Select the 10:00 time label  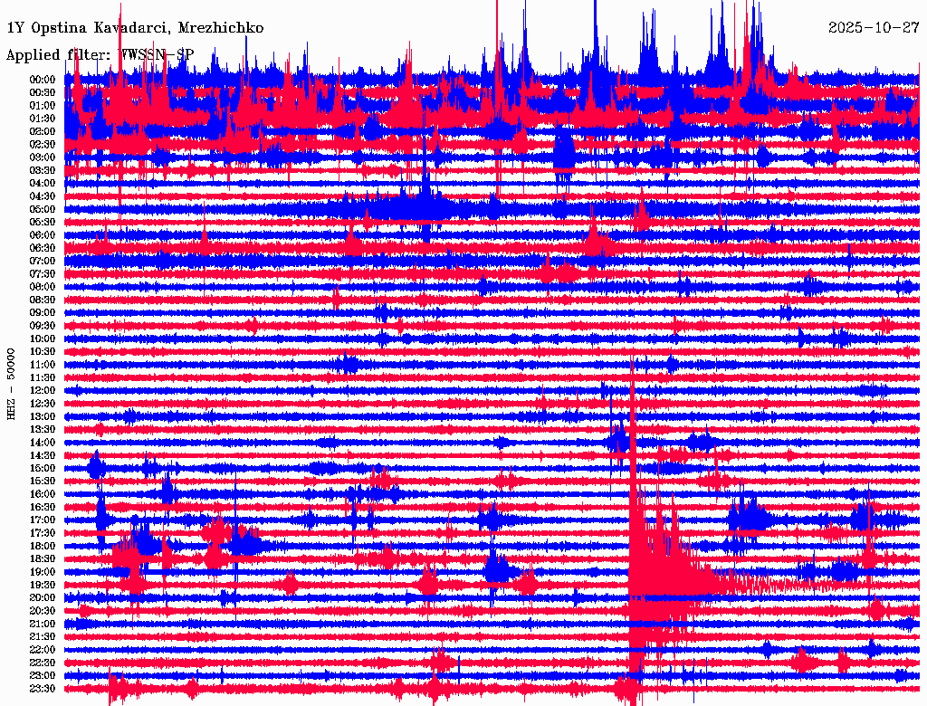tap(43, 339)
